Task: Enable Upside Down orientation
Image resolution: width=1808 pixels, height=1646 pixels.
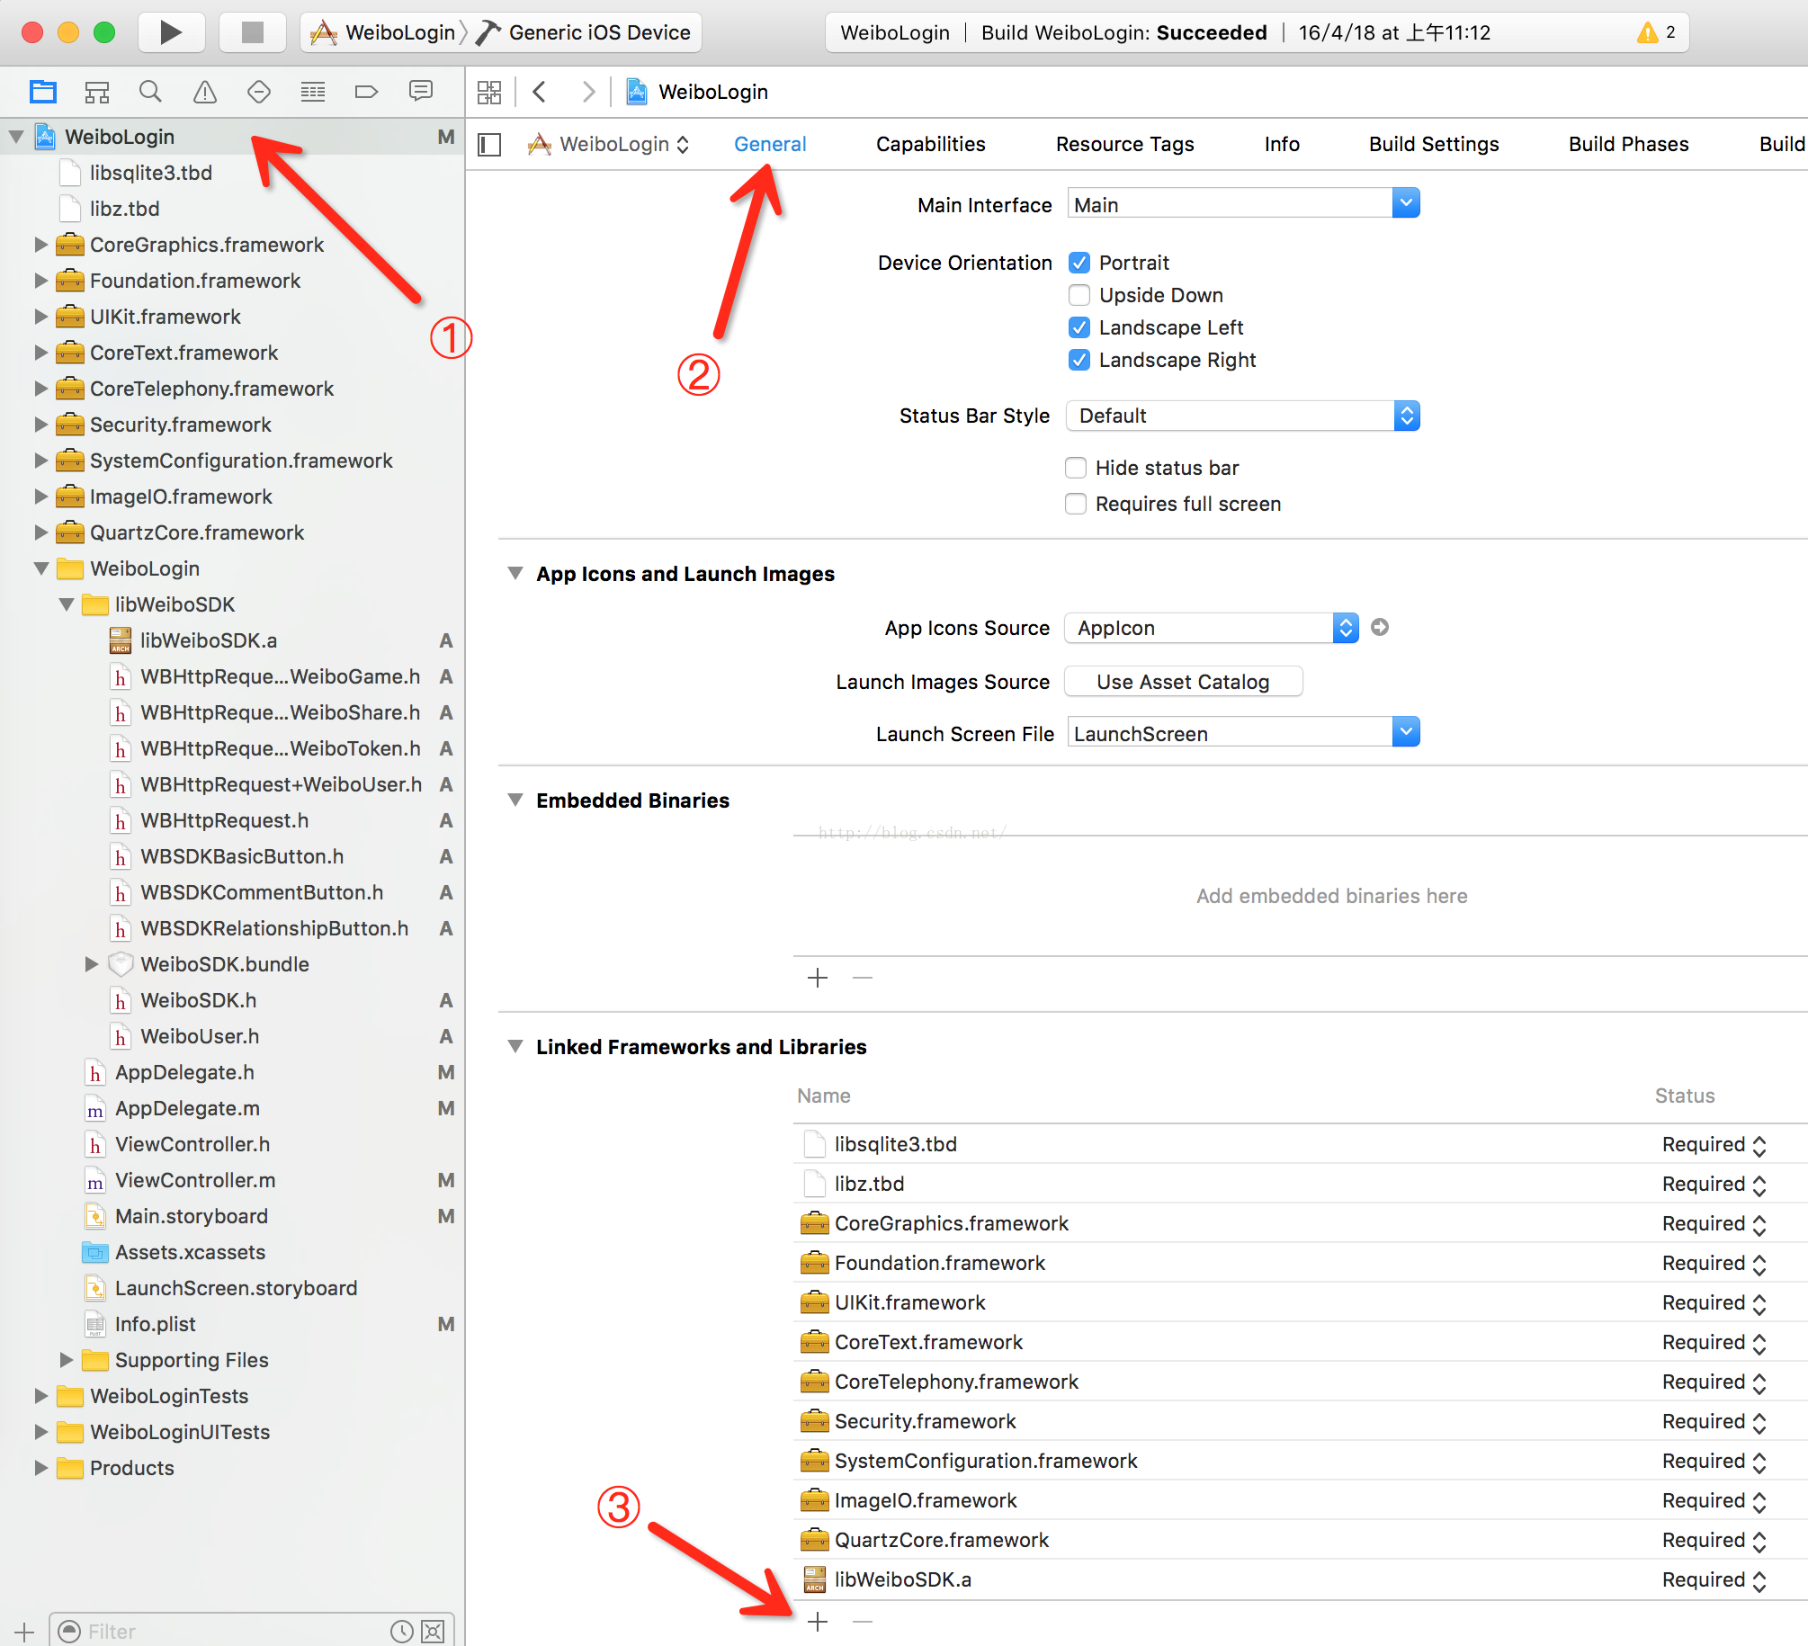Action: [1079, 295]
